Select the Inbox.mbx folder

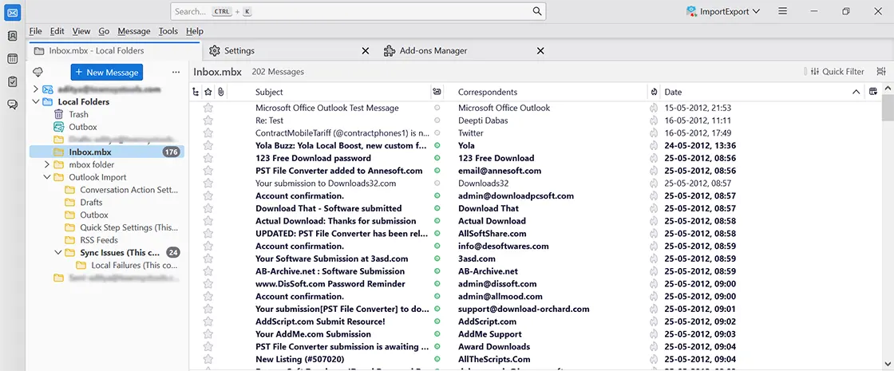click(107, 152)
